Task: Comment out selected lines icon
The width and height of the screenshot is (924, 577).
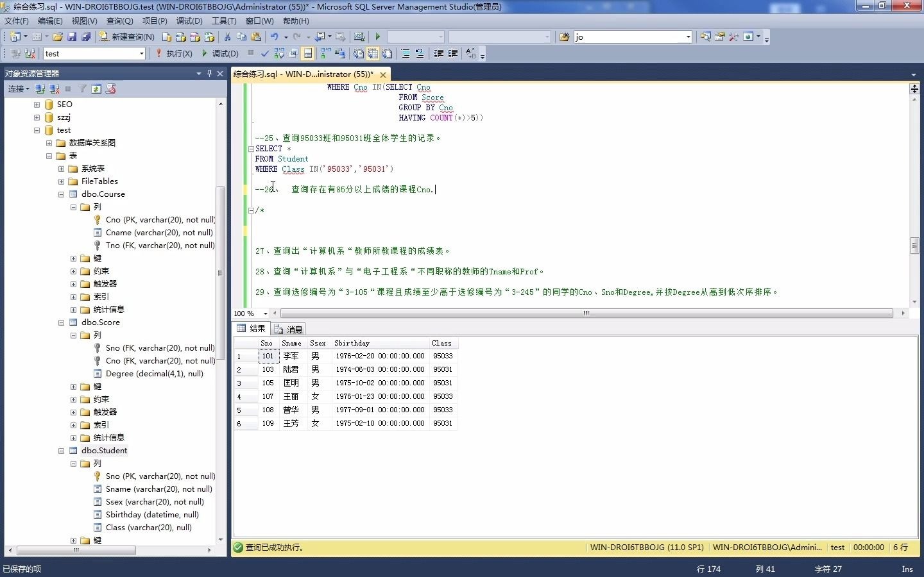Action: [406, 53]
